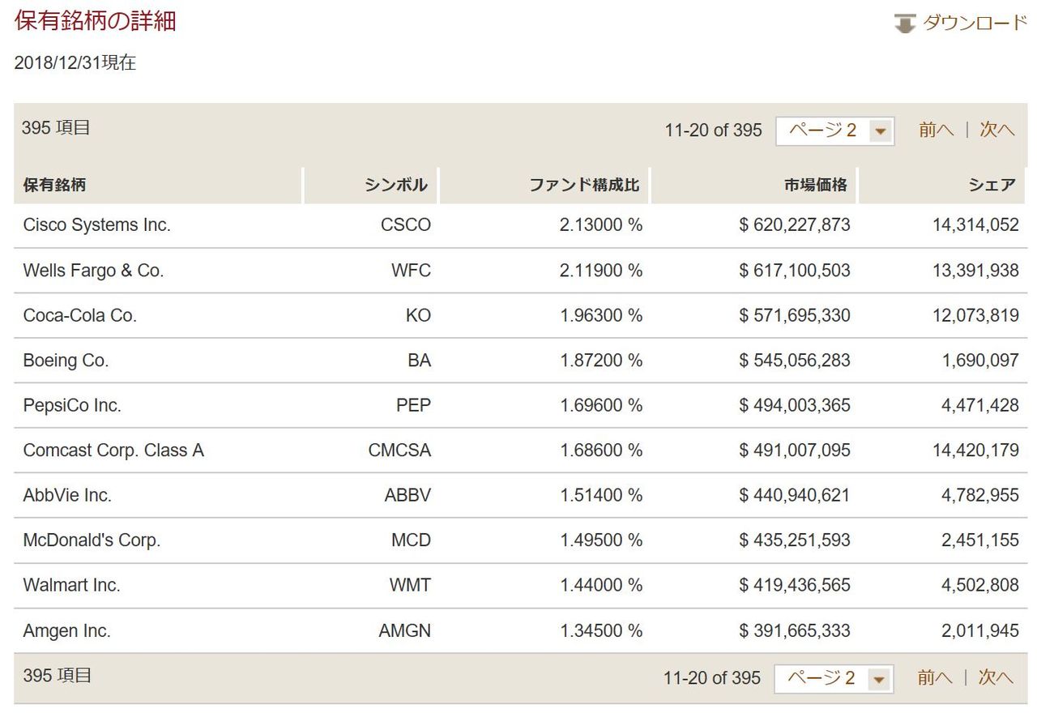This screenshot has width=1037, height=726.
Task: Click the download arrow icon
Action: (x=904, y=23)
